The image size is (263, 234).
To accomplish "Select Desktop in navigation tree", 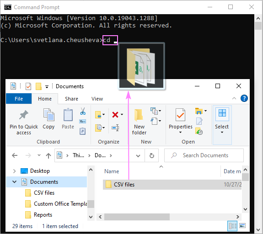I will (x=40, y=171).
